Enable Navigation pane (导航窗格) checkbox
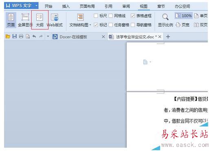Screen dimensions: 209x151 (x=133, y=25)
